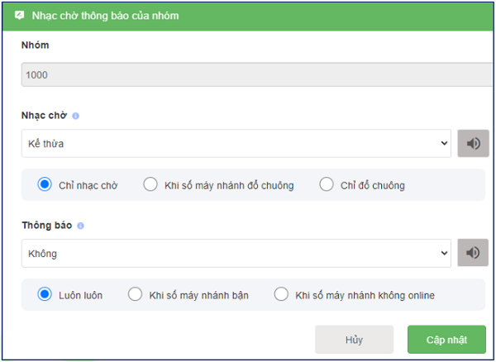Click the Nhóm field label
The width and height of the screenshot is (496, 362).
click(x=35, y=45)
